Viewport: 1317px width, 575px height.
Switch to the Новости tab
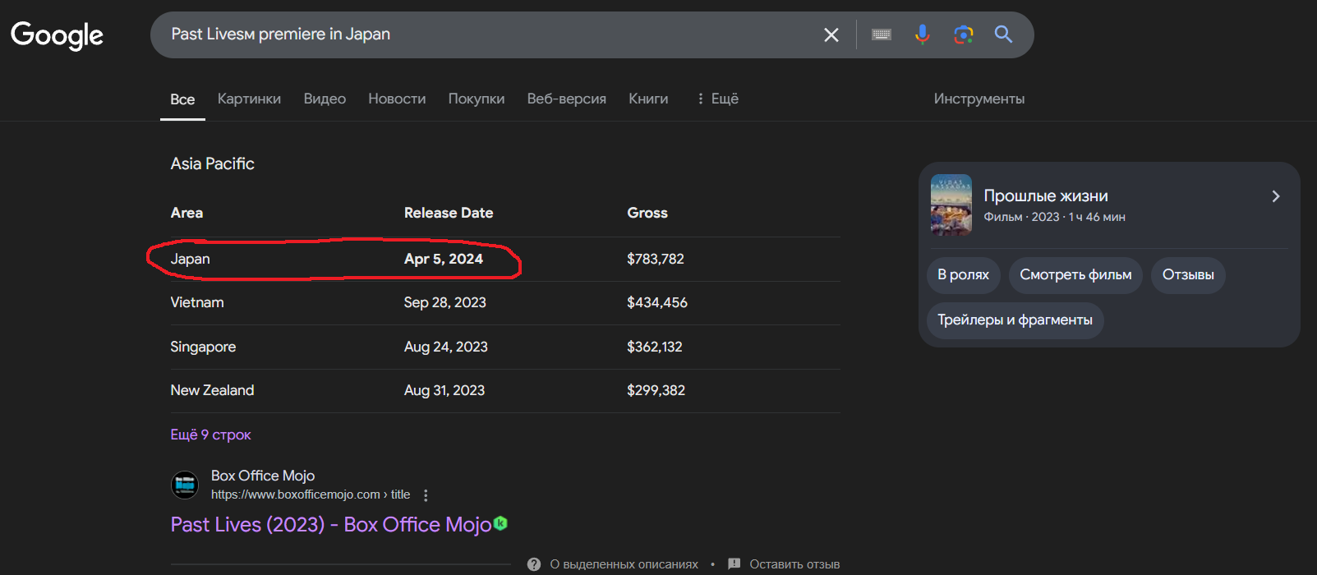pyautogui.click(x=397, y=99)
